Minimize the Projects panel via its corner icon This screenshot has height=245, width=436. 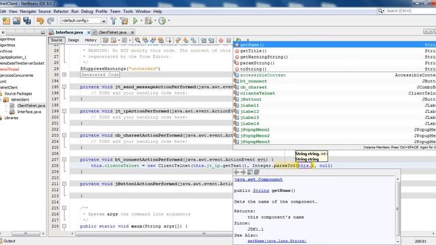click(42, 33)
